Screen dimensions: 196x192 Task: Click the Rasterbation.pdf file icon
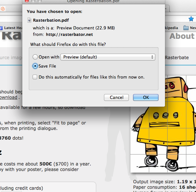(29, 20)
